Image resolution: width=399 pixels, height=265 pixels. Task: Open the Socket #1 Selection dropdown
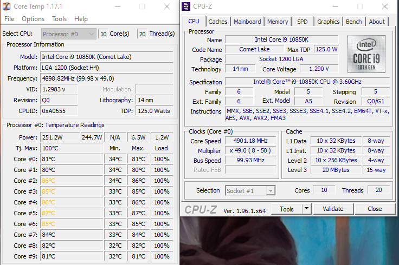(250, 190)
